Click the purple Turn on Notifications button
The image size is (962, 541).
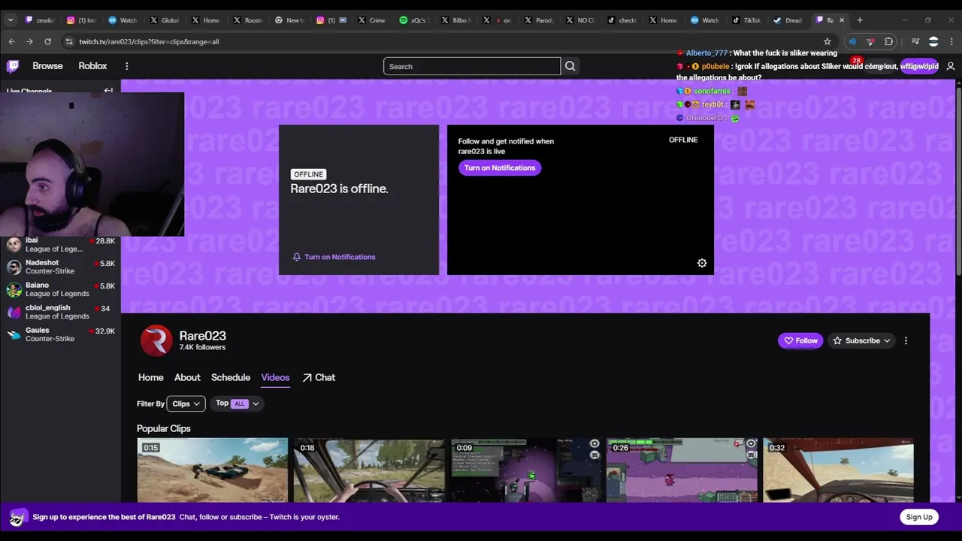[x=499, y=168]
